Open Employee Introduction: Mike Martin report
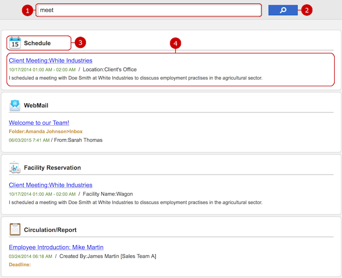 click(56, 247)
